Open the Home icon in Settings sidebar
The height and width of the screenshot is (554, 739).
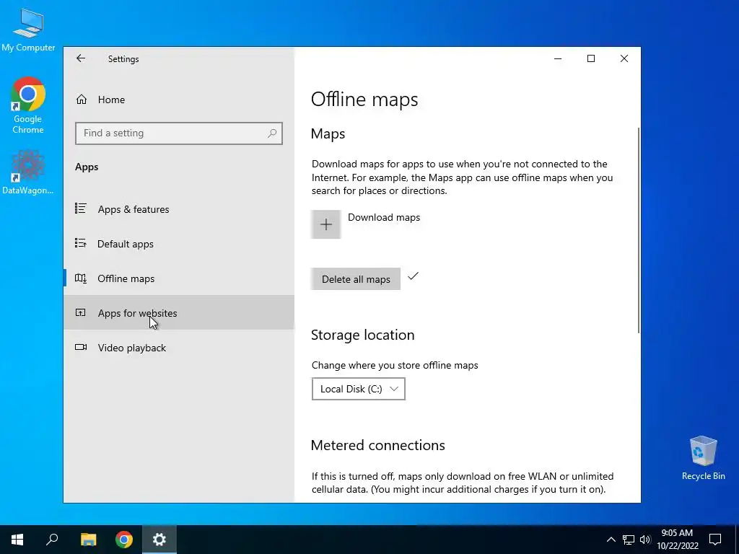click(82, 100)
